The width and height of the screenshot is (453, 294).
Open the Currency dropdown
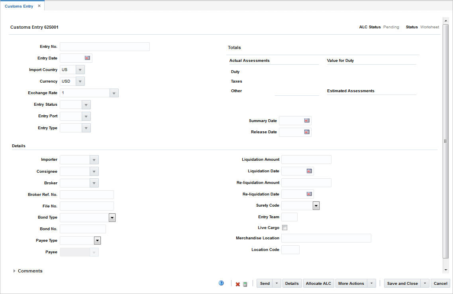click(x=80, y=81)
